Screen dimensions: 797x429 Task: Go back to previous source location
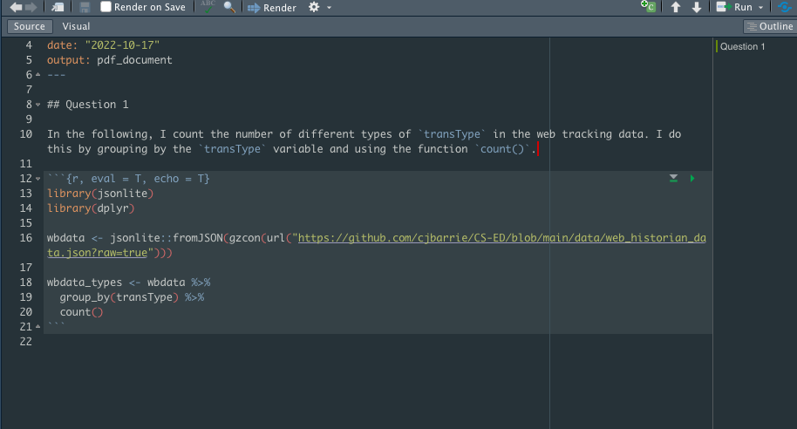click(17, 7)
